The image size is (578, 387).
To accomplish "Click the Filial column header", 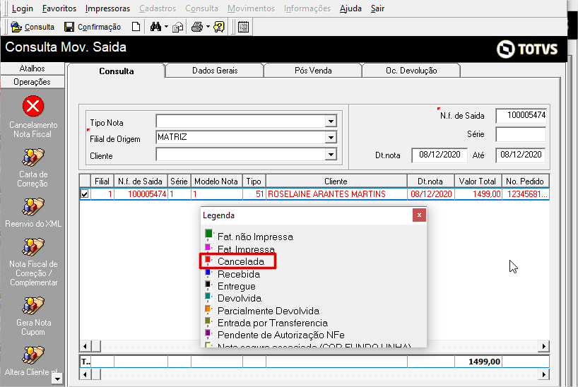I will 102,181.
